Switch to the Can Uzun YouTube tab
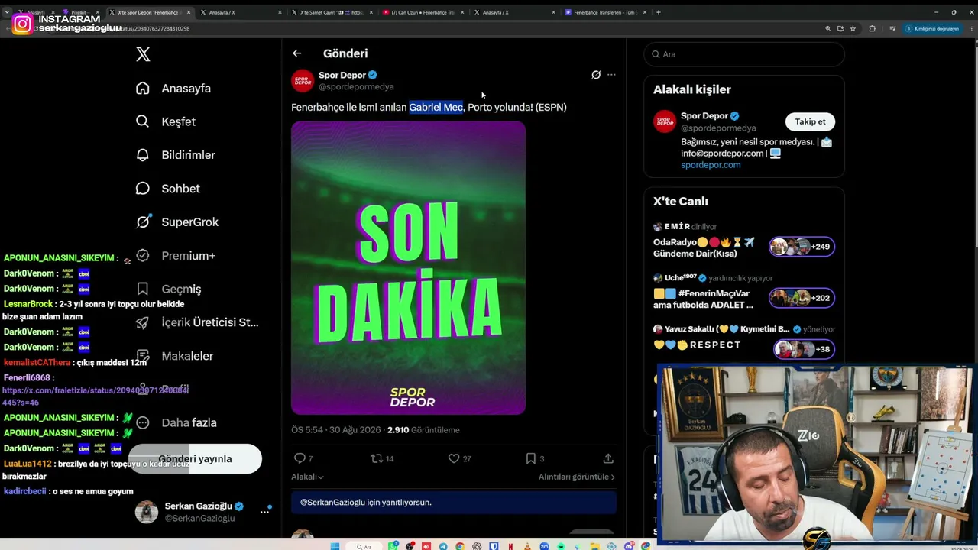 click(x=423, y=12)
